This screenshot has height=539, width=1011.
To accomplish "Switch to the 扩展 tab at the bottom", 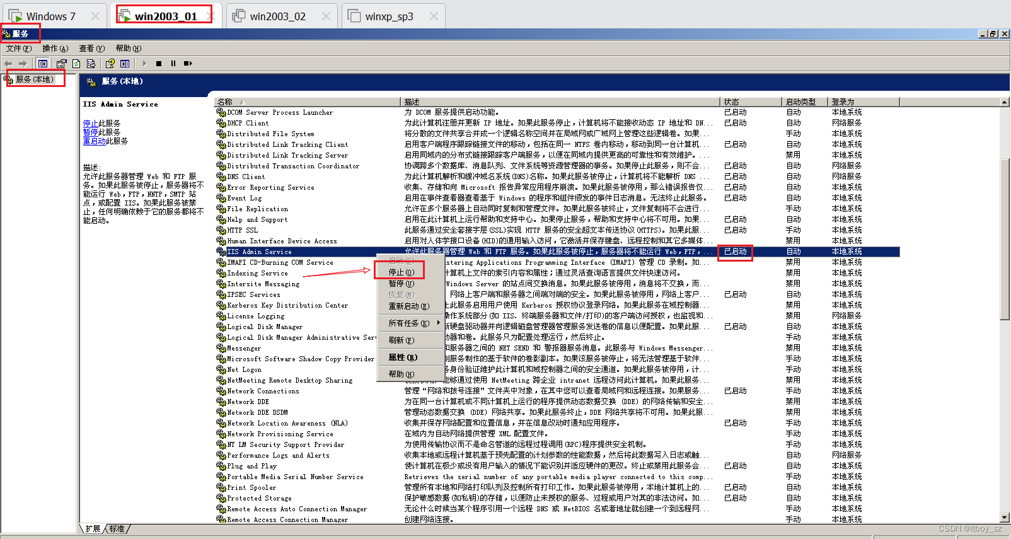I will (x=93, y=529).
